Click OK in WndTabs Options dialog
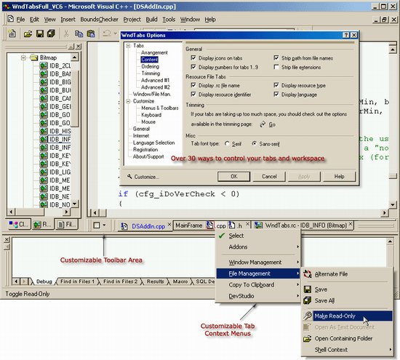 click(x=233, y=176)
